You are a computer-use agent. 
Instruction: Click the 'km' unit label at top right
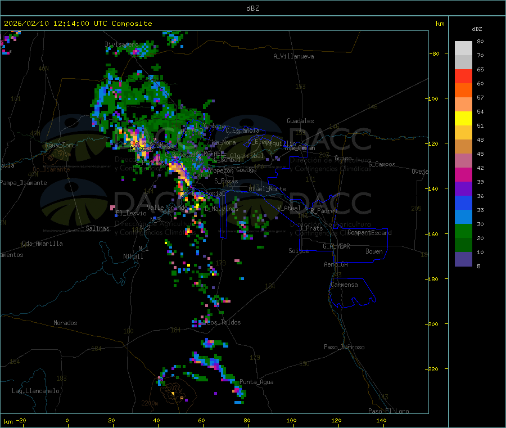coord(440,24)
